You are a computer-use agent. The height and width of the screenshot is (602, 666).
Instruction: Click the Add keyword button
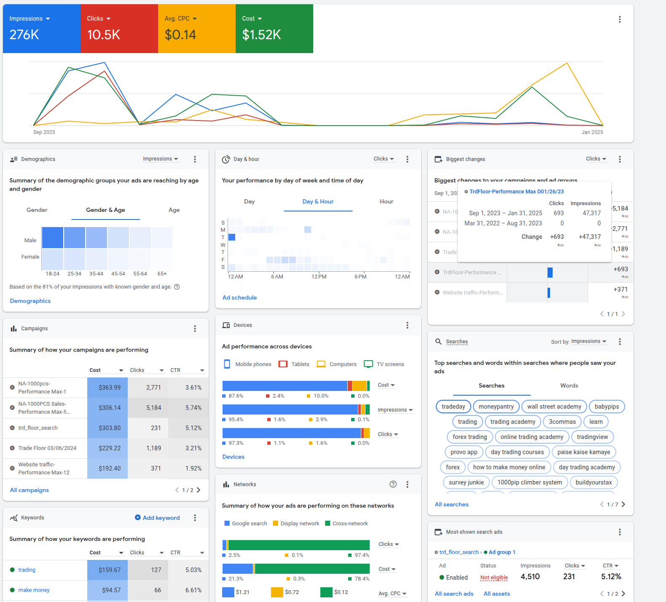click(x=157, y=518)
